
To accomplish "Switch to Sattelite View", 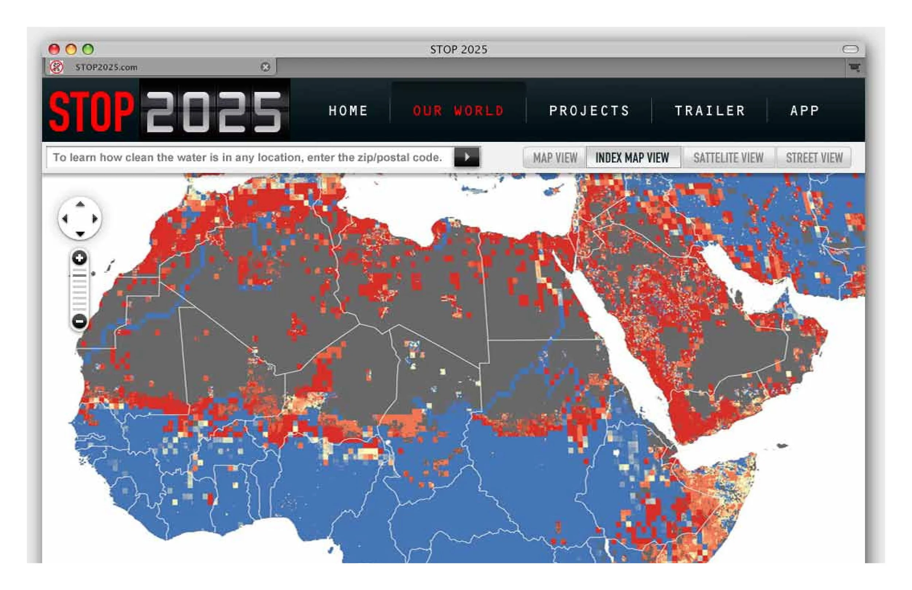I will [x=729, y=158].
